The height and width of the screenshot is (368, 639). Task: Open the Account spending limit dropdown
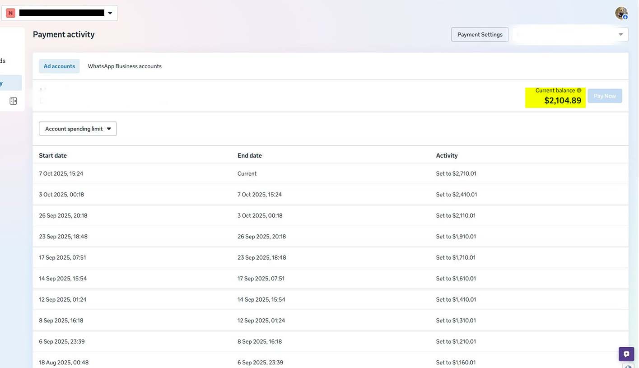(x=78, y=129)
